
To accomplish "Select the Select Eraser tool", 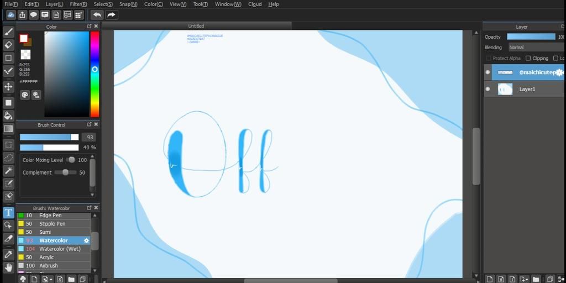I will point(9,197).
